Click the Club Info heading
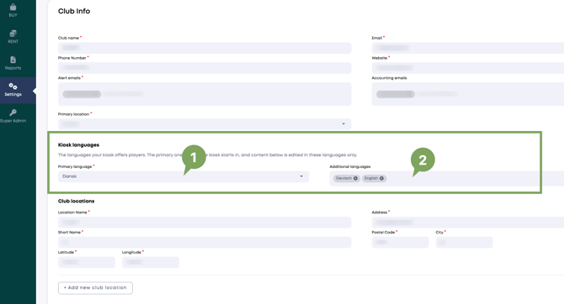This screenshot has width=564, height=304. pyautogui.click(x=74, y=11)
